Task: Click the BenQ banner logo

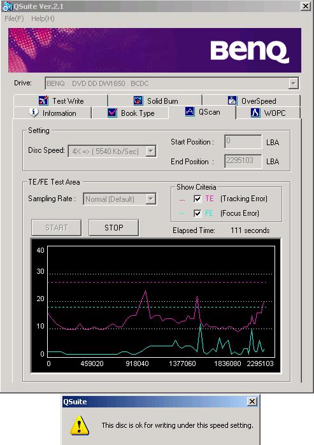Action: tap(250, 52)
